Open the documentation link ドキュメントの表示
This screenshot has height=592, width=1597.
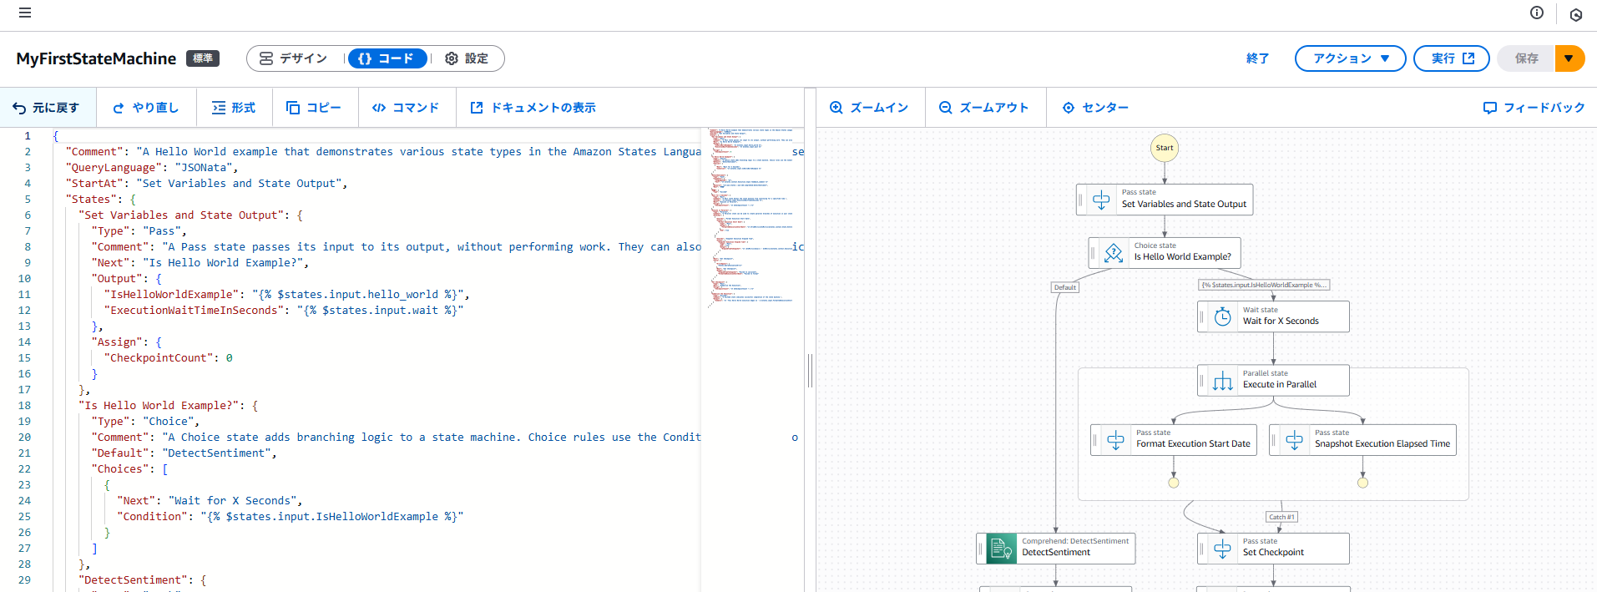click(x=533, y=108)
